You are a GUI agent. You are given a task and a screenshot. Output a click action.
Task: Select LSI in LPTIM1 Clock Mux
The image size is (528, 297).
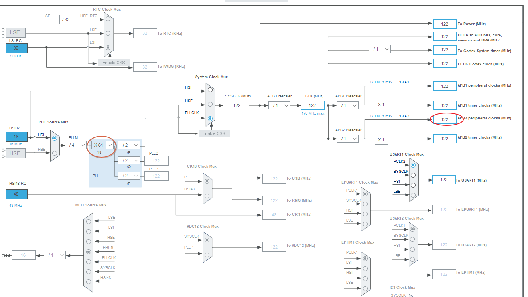(365, 268)
